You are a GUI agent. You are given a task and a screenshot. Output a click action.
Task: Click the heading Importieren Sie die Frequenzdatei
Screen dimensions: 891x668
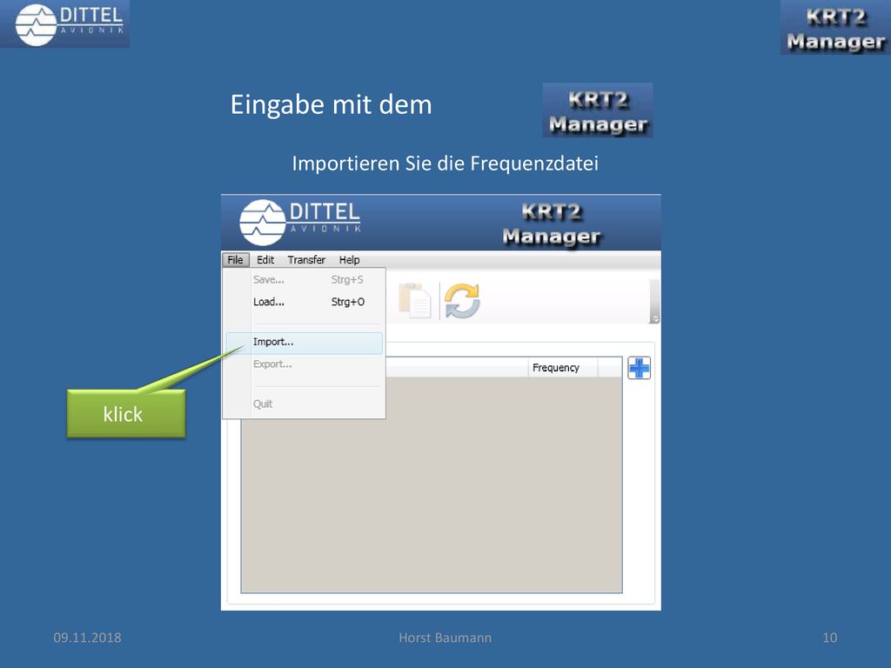[x=445, y=164]
